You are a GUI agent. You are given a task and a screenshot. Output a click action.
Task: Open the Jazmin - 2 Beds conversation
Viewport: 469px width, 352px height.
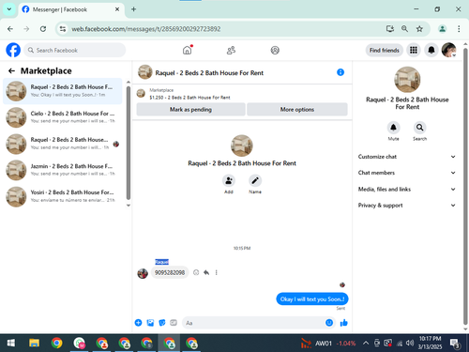[63, 170]
